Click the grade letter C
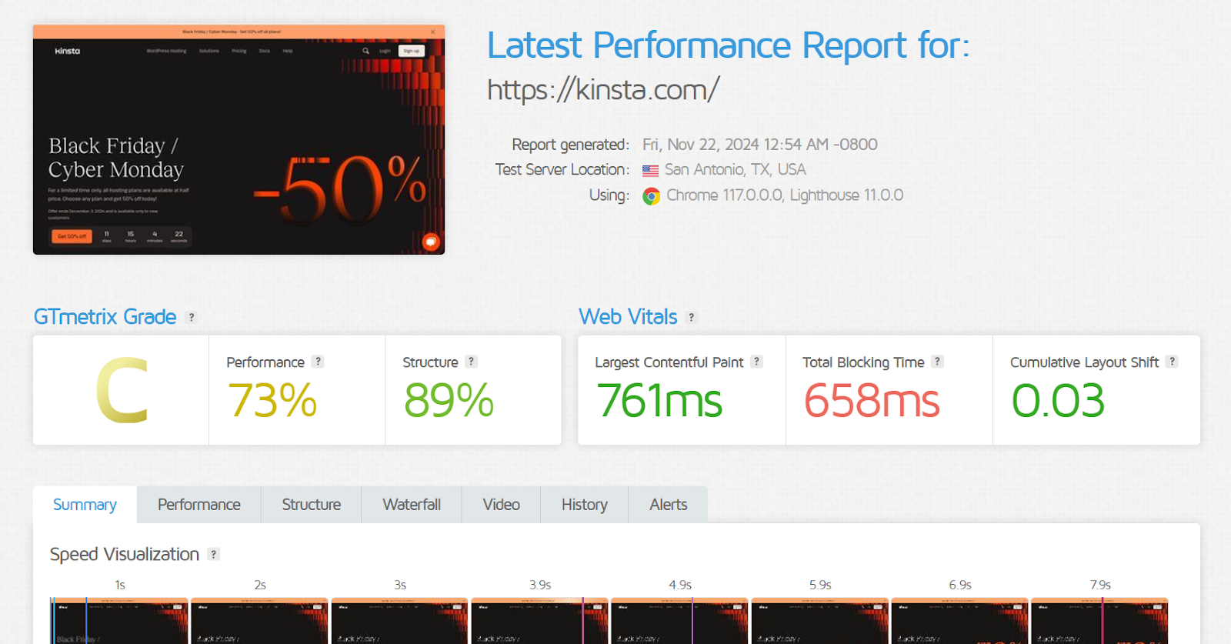This screenshot has width=1231, height=644. [x=122, y=391]
